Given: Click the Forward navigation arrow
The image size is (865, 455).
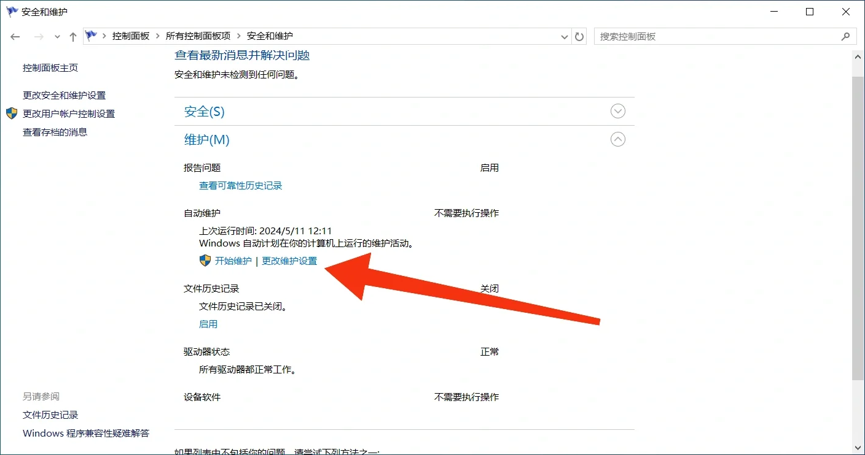Looking at the screenshot, I should pos(38,37).
